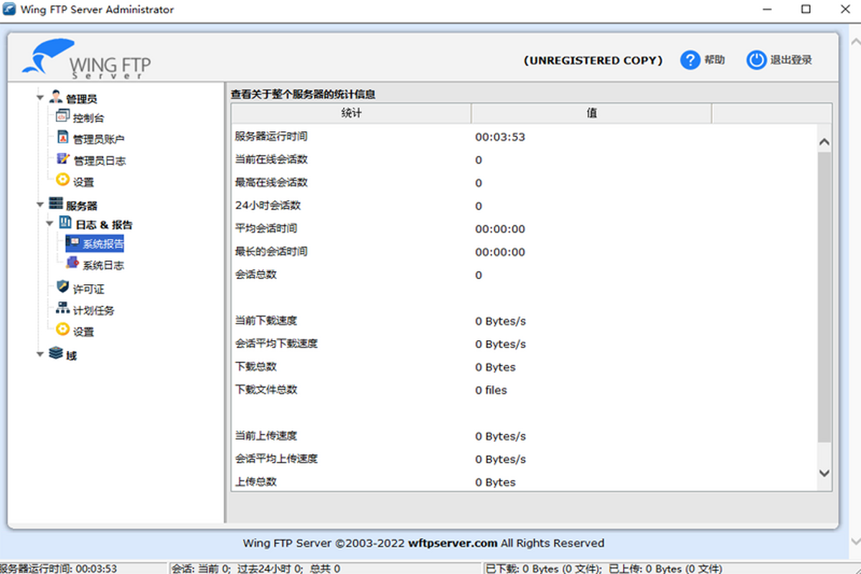Click the Help question mark icon

point(690,60)
